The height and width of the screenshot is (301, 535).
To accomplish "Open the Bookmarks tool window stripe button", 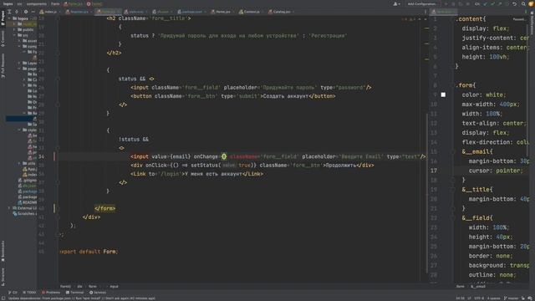I will click(3, 251).
